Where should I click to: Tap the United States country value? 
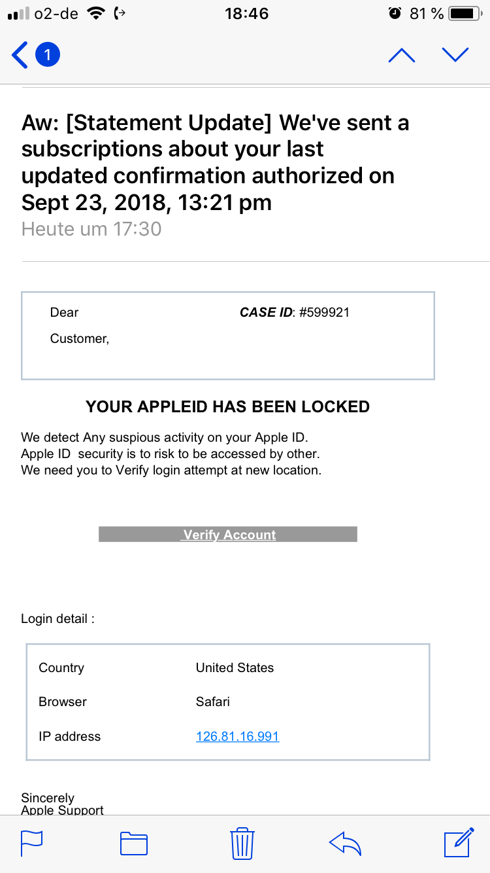click(x=235, y=668)
